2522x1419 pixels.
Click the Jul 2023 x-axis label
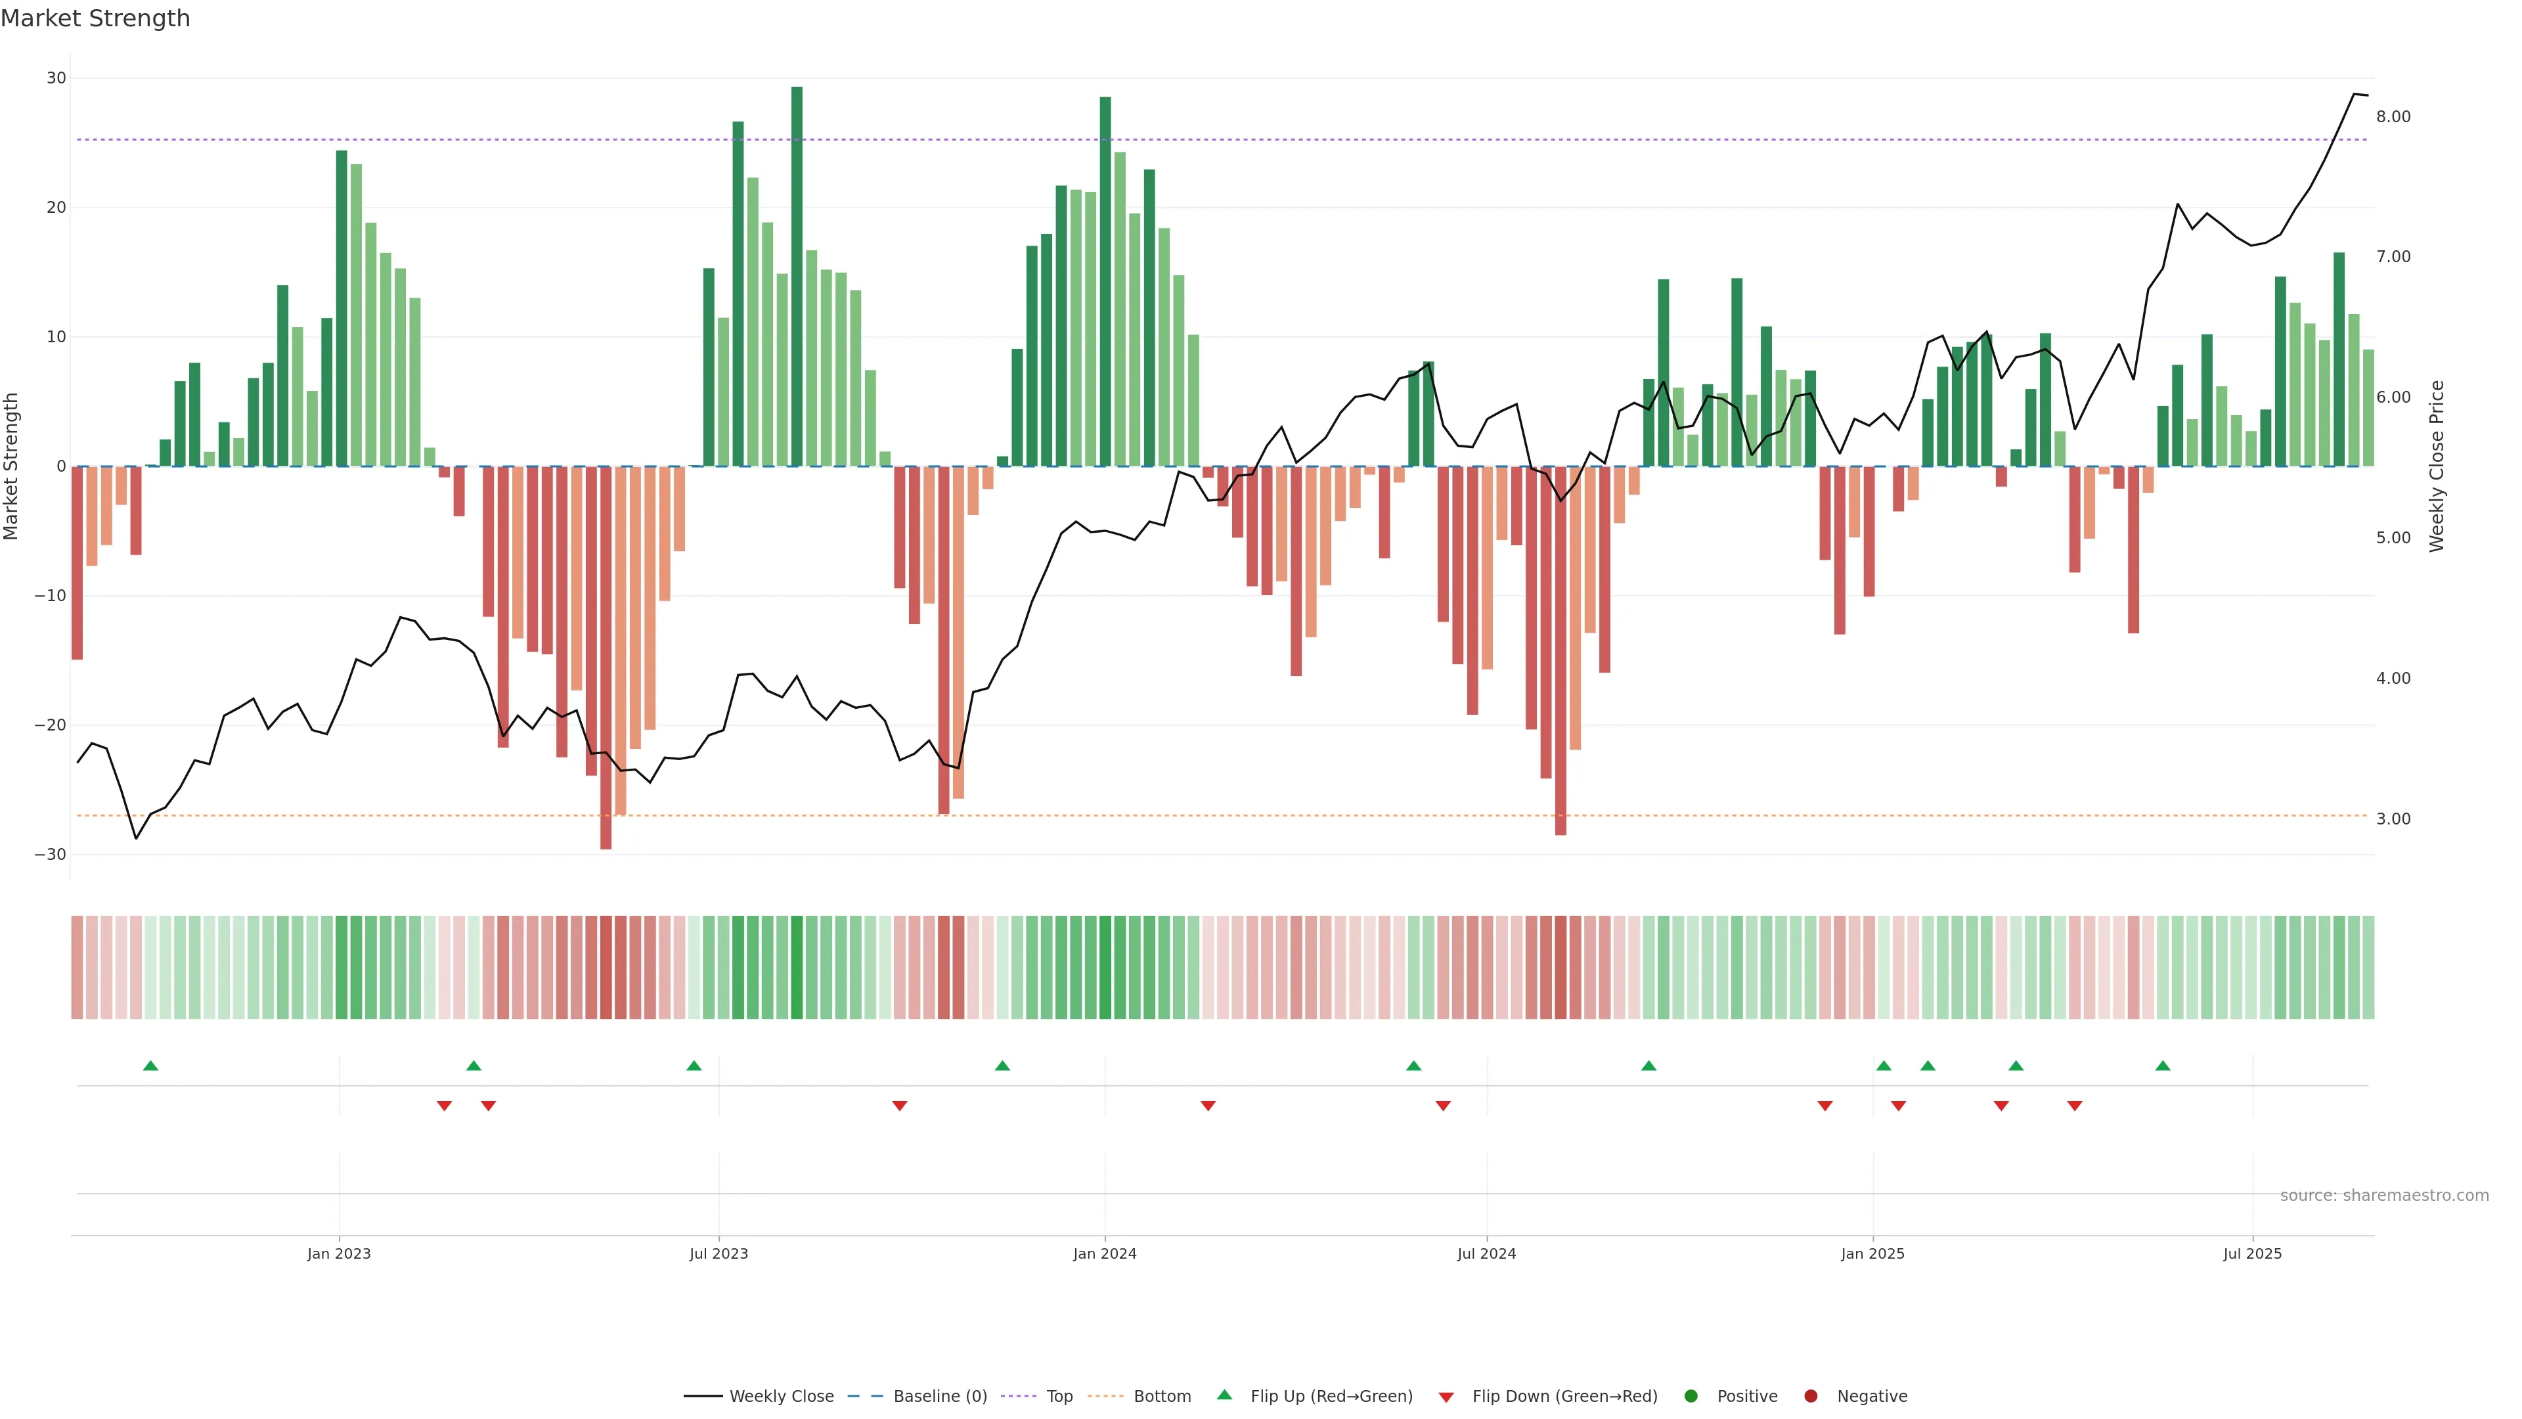point(719,1253)
